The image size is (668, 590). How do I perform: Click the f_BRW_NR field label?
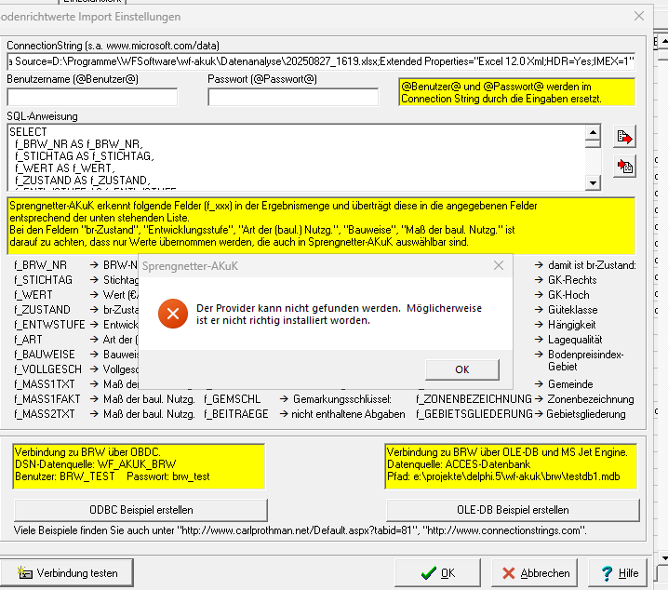(41, 265)
